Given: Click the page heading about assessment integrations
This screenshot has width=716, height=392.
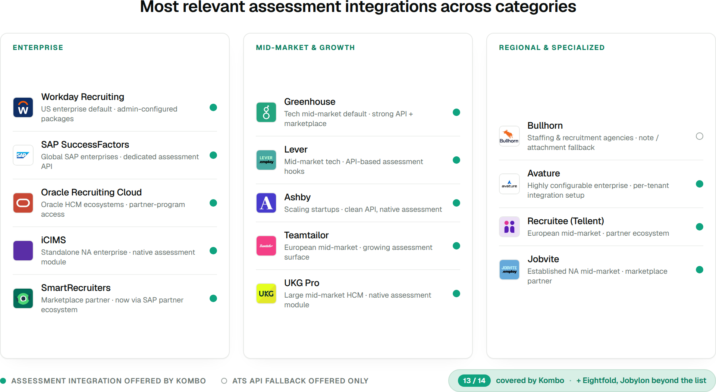Looking at the screenshot, I should (358, 7).
